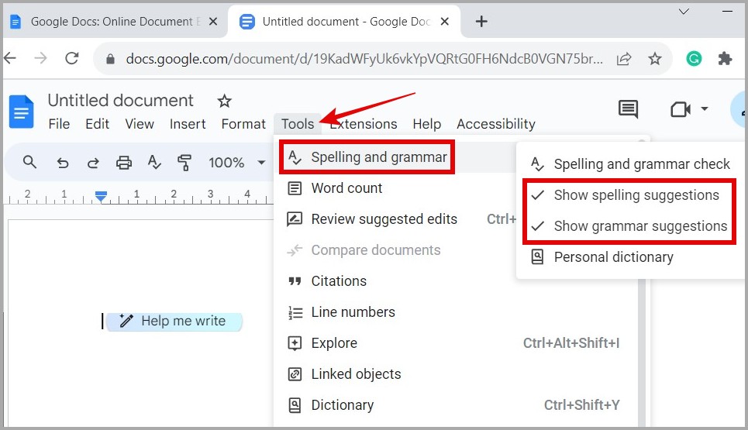The height and width of the screenshot is (430, 748).
Task: Expand the video call dropdown arrow
Action: [704, 109]
